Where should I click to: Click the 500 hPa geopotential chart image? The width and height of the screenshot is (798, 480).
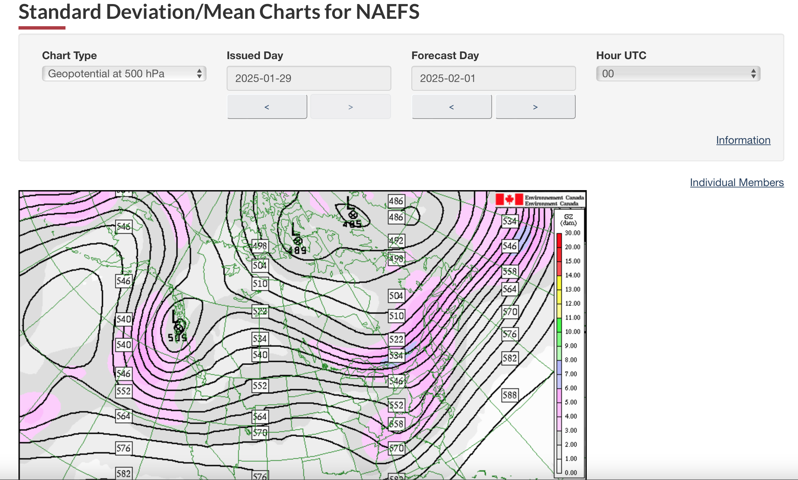tap(302, 335)
